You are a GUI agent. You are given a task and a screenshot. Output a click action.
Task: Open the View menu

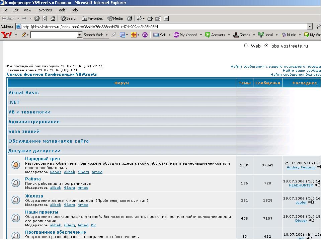coord(27,10)
